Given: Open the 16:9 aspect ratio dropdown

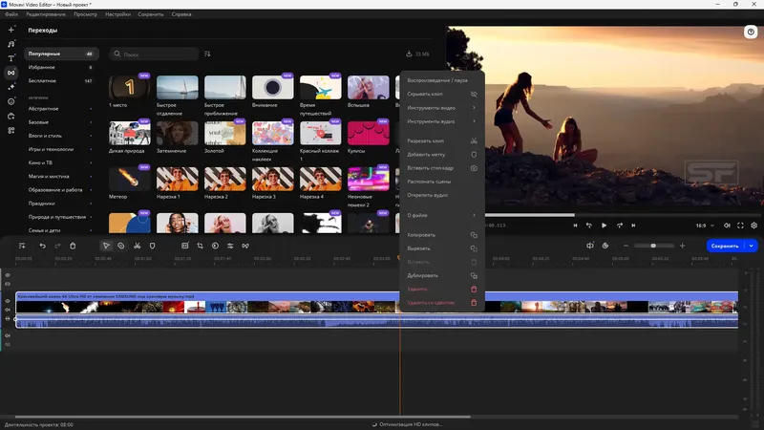Looking at the screenshot, I should coord(704,226).
